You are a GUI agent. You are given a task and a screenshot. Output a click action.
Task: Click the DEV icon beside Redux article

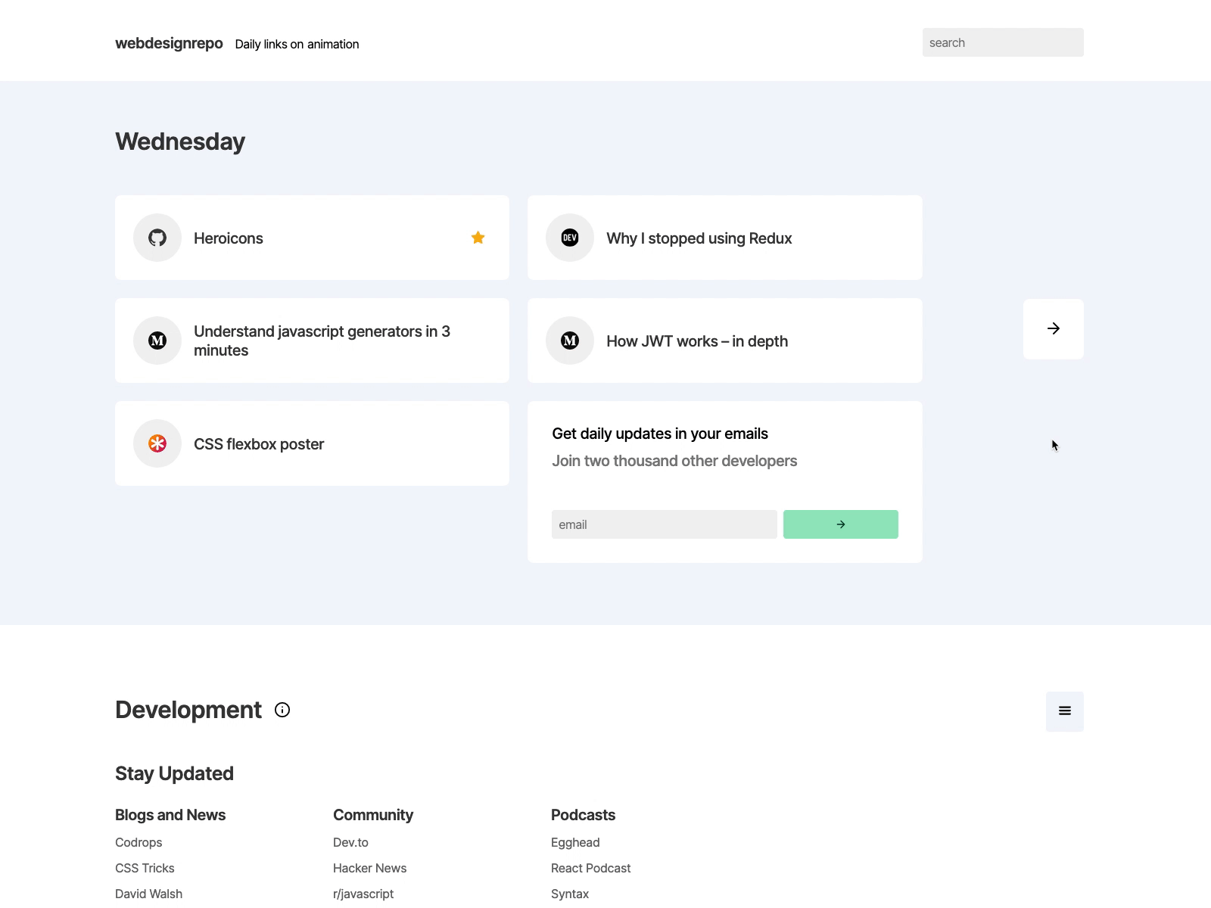pyautogui.click(x=570, y=238)
